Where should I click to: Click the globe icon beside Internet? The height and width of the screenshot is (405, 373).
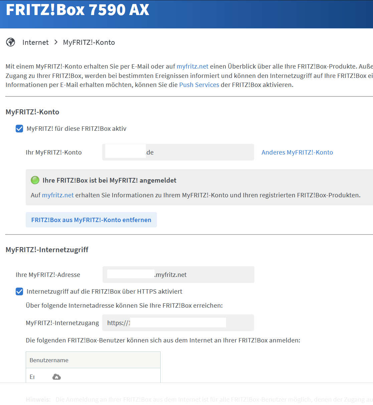click(x=11, y=42)
